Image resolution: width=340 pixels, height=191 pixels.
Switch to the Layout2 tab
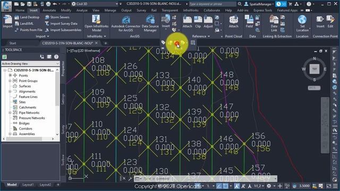45,185
